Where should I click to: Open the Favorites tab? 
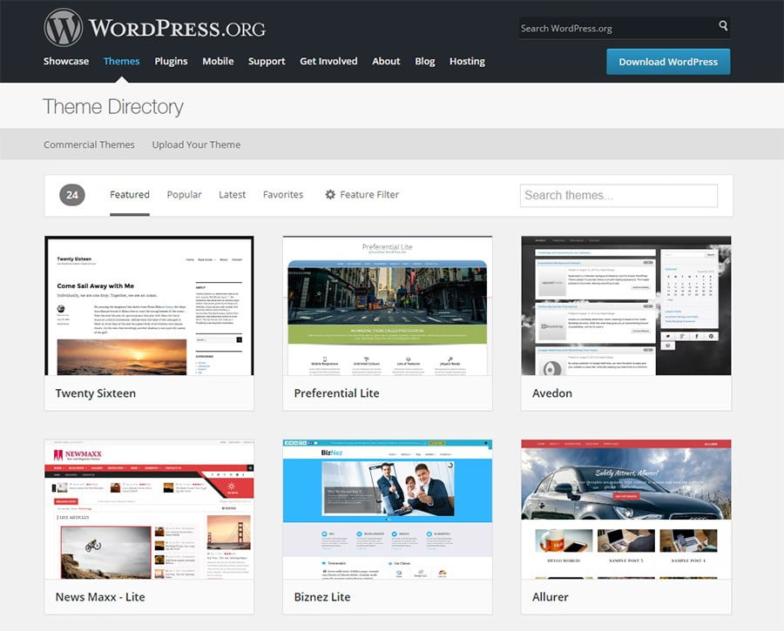coord(282,194)
